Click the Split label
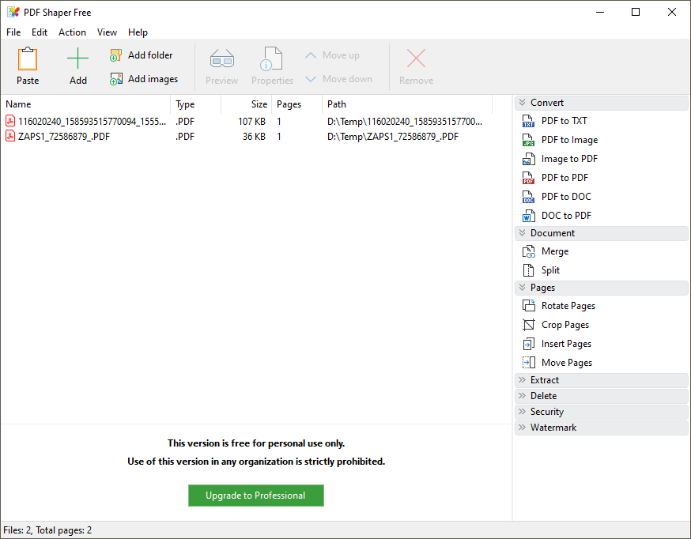 click(x=550, y=270)
